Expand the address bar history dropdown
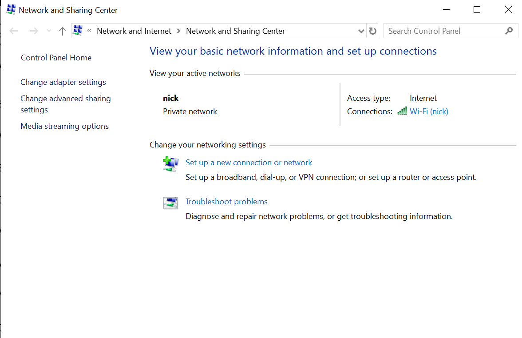Screen dimensions: 522x338 click(361, 31)
